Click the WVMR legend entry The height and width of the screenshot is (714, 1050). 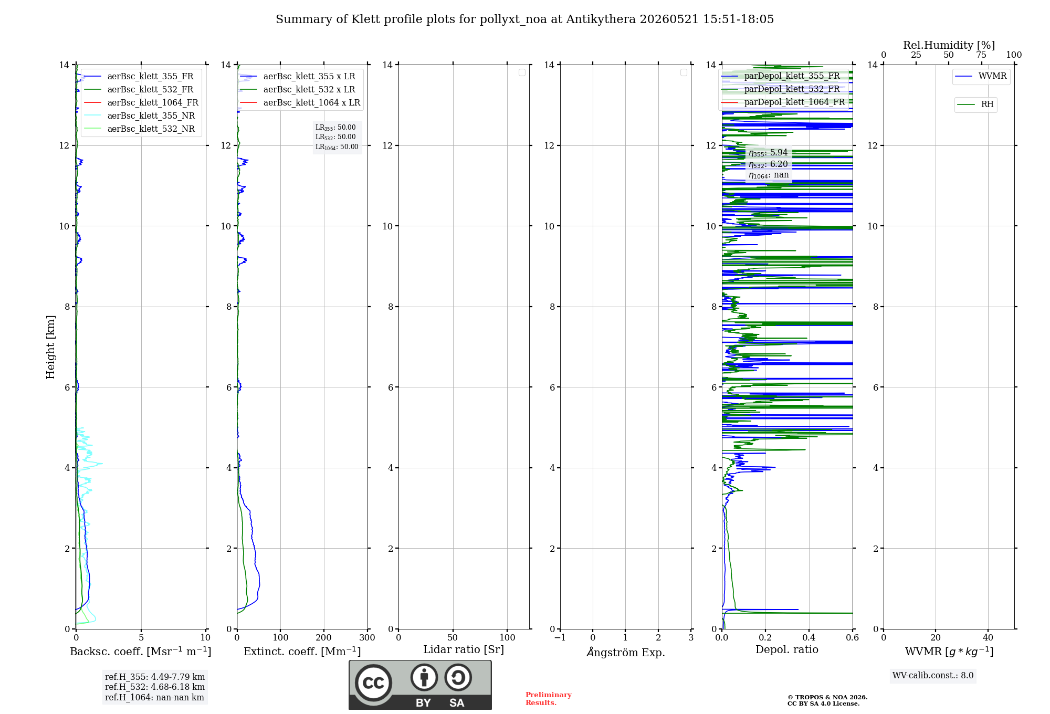(981, 76)
